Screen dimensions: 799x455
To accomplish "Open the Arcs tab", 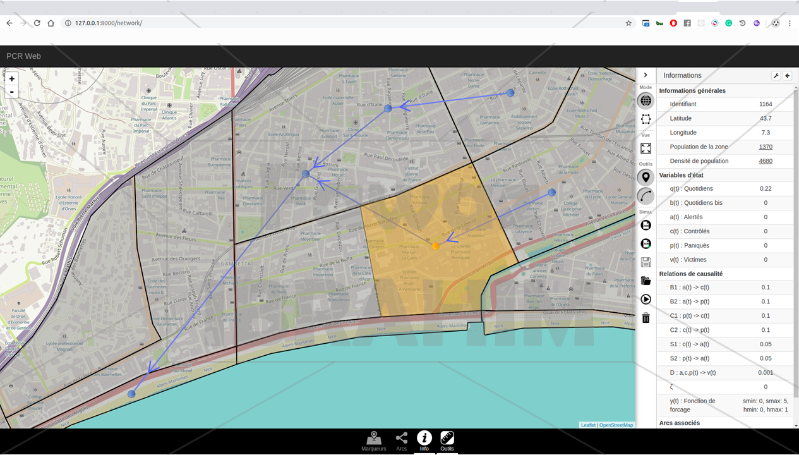I will (x=401, y=441).
